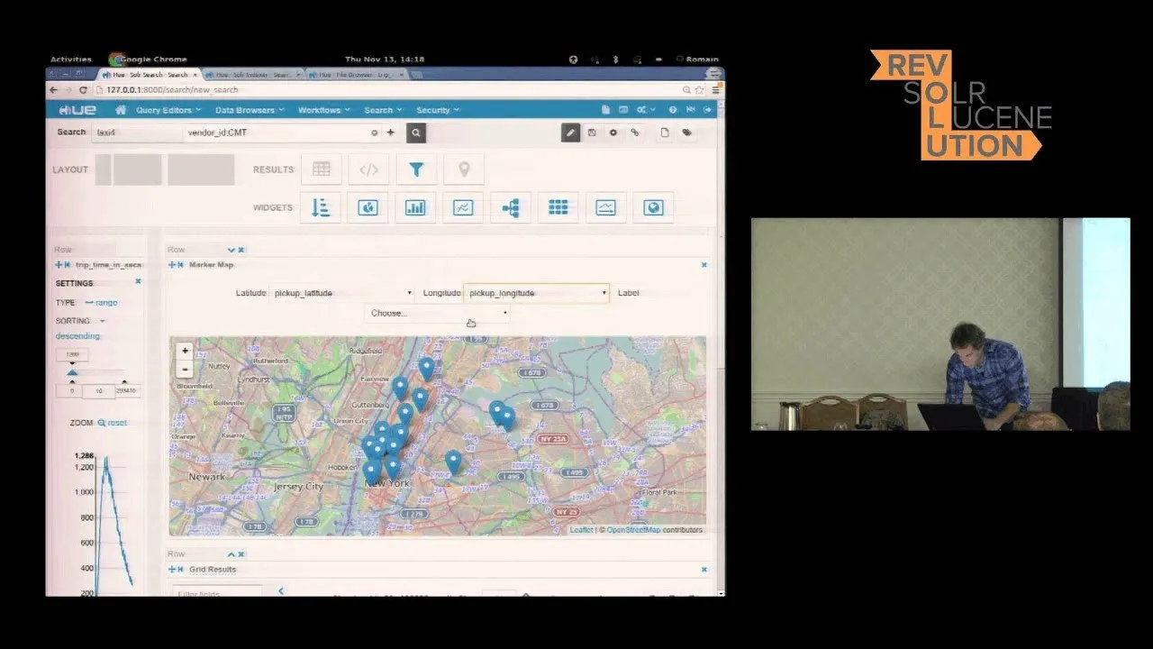Add a new query with plus icon

[390, 133]
